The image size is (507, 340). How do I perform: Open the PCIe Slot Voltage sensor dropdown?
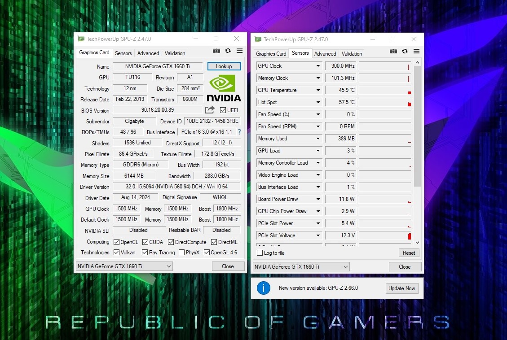pos(318,235)
